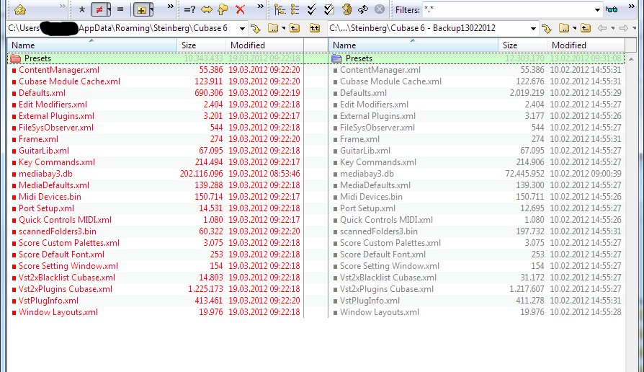Click the select all files checkbox icon
The width and height of the screenshot is (644, 372).
tap(328, 9)
